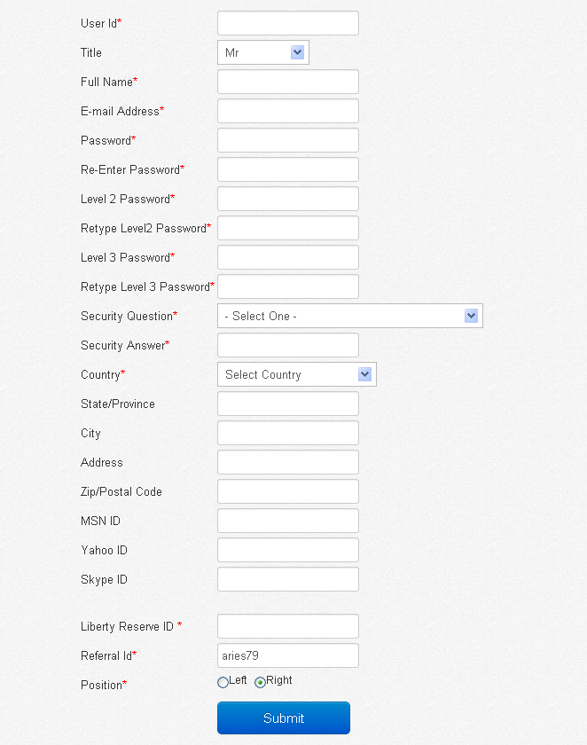Open the Select Country dropdown
The image size is (587, 745).
point(296,374)
